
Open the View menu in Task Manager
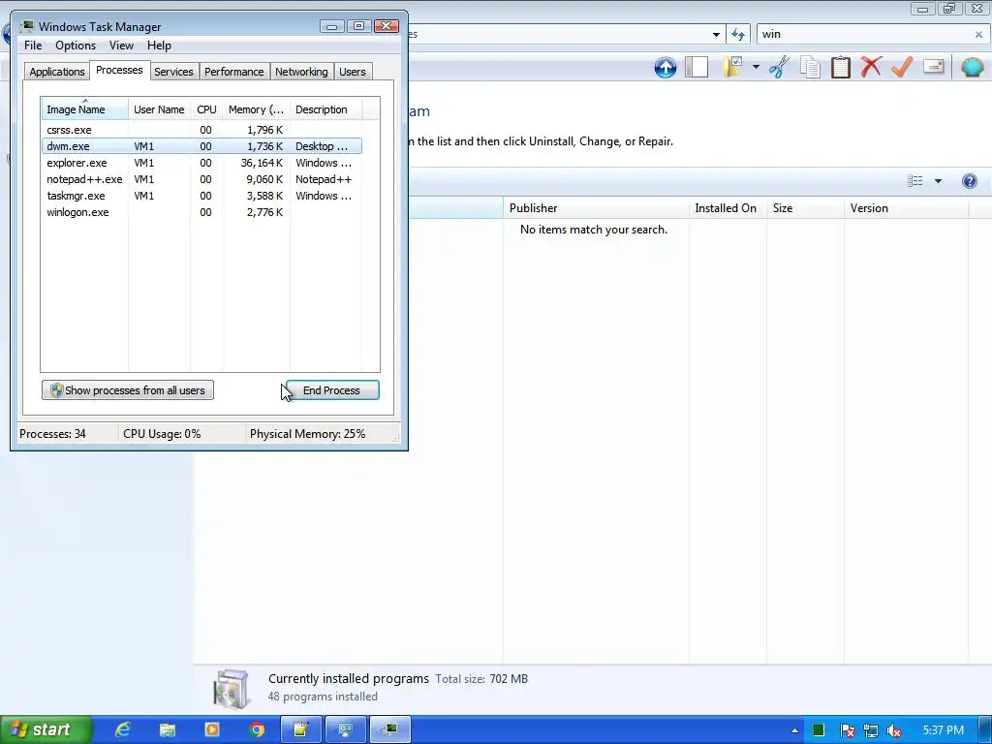[x=121, y=46]
